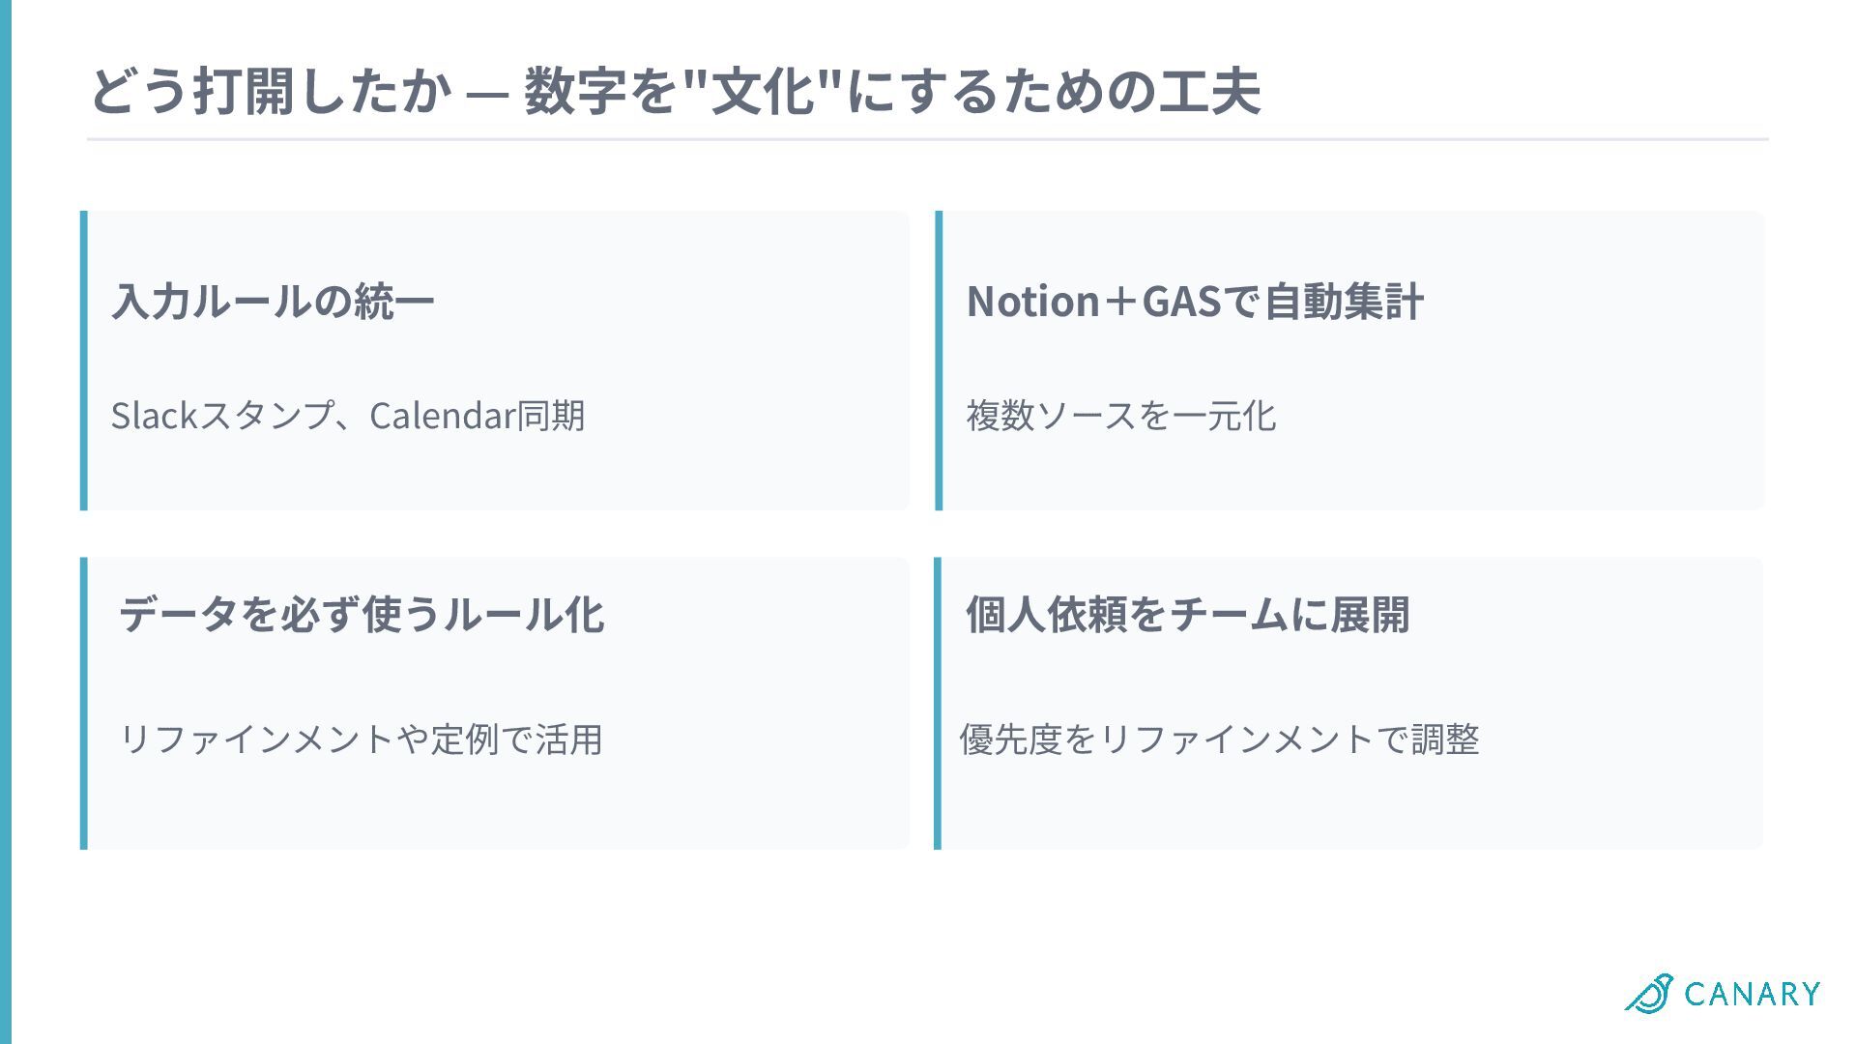Click the description リファインメントや定例で活用

coord(361,739)
